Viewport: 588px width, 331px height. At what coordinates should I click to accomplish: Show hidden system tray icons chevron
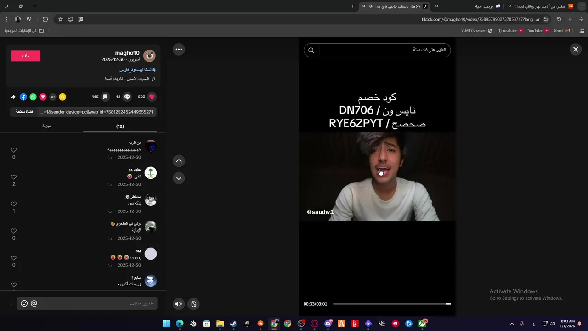512,324
